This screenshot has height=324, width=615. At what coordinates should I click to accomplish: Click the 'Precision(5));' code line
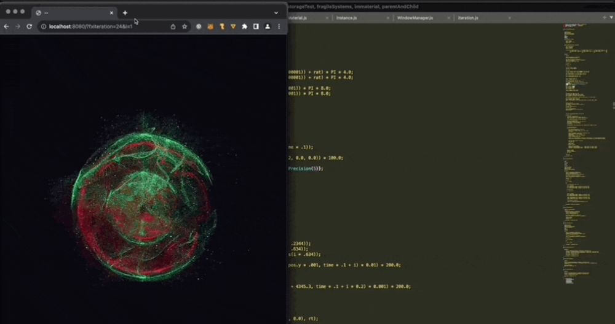(x=306, y=169)
